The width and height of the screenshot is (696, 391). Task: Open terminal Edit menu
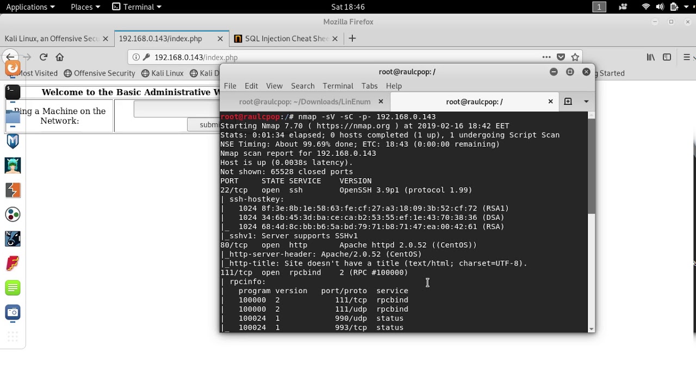[x=251, y=86]
